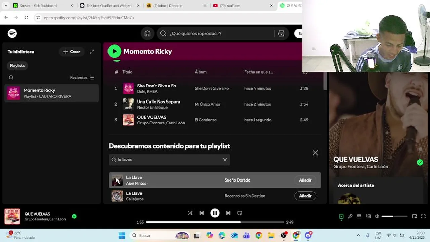Viewport: 430px width, 242px height.
Task: Go back in Chrome
Action: 6,17
